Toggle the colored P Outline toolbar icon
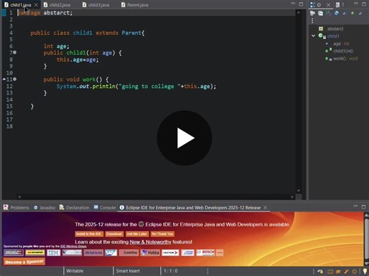The image size is (369, 276). click(x=329, y=13)
